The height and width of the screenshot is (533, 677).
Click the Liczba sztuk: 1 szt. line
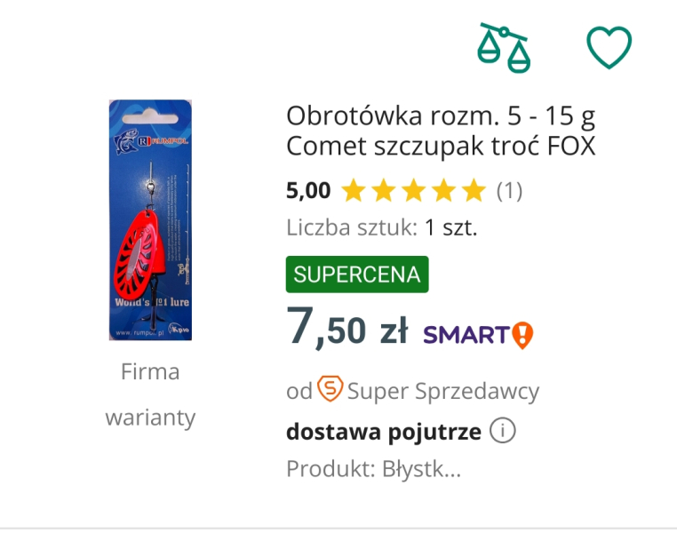(382, 227)
